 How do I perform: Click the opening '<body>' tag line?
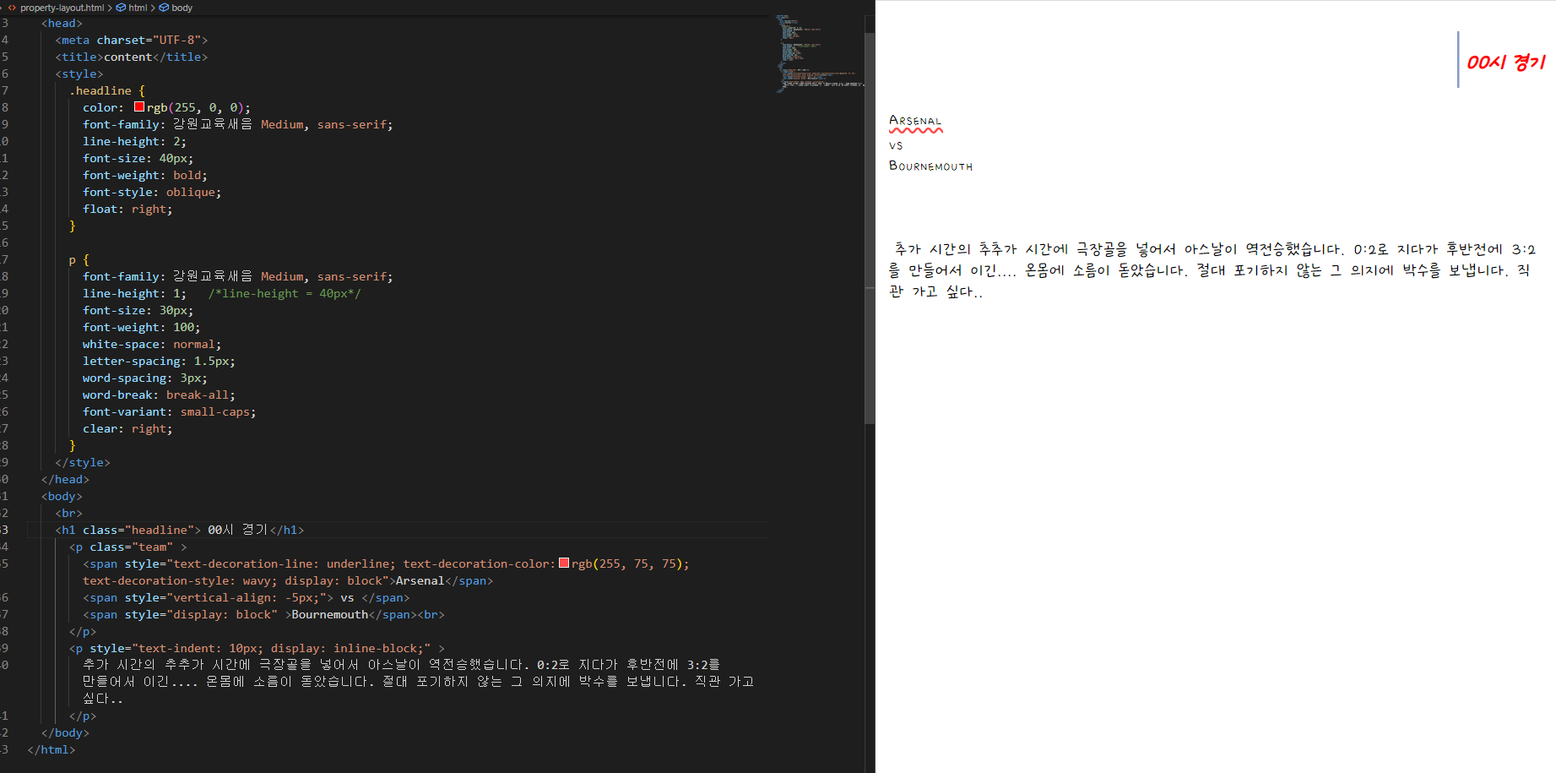tap(62, 496)
